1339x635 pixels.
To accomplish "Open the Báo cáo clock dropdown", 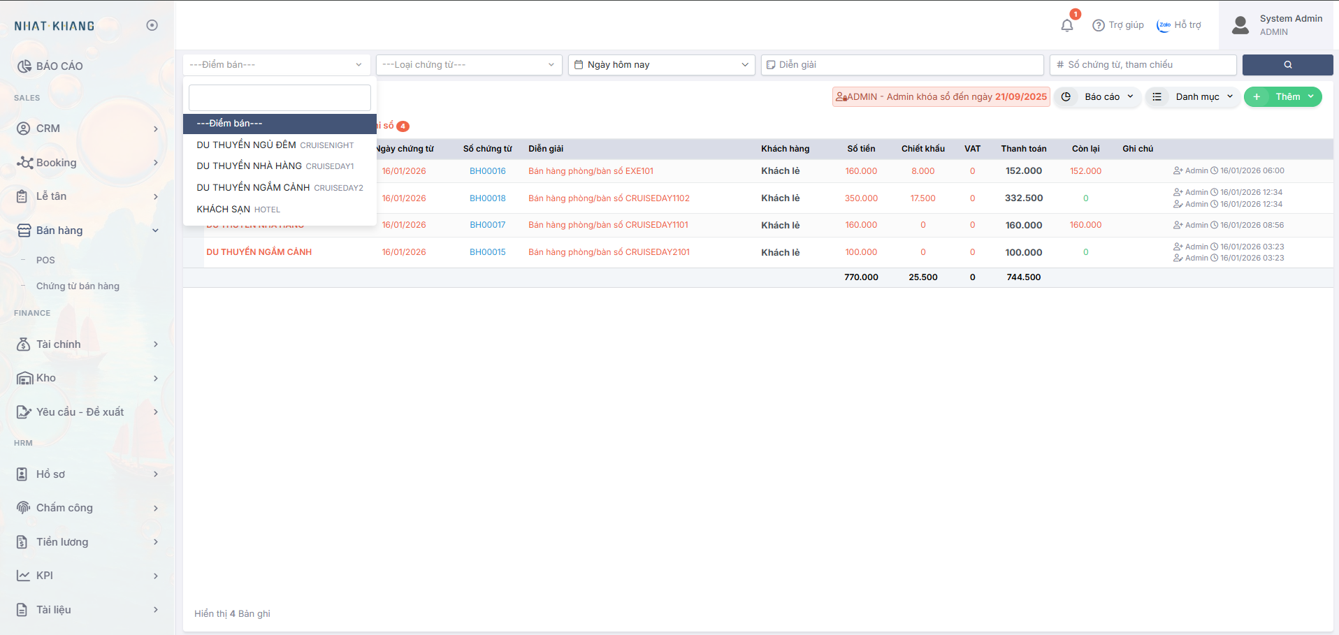I will tap(1097, 97).
